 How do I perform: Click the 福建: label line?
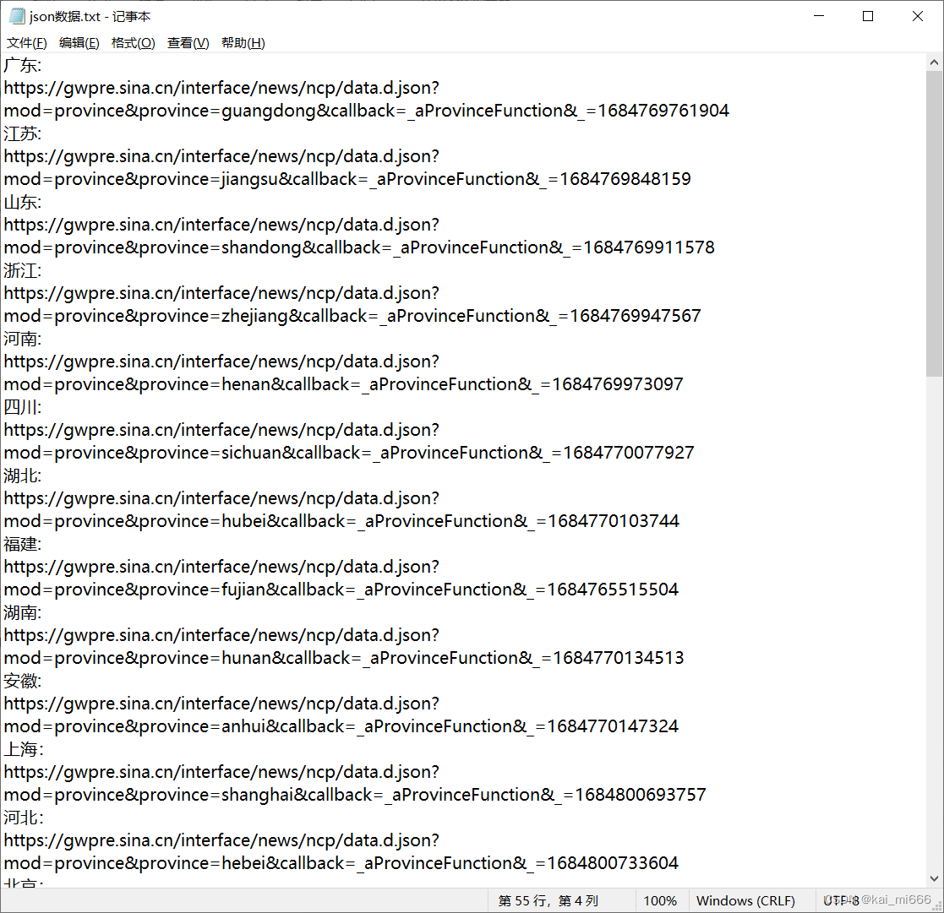tap(23, 544)
